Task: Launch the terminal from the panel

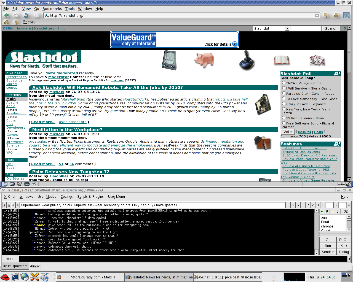Action: (15, 277)
